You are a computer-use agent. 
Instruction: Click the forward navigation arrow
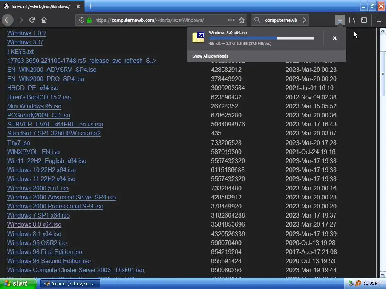[x=20, y=20]
